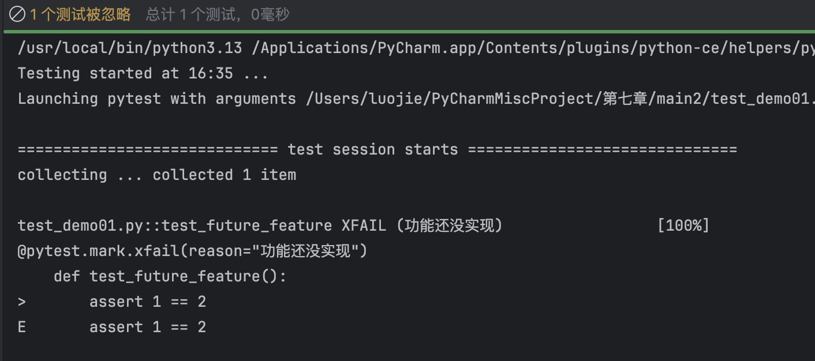Click the "E" error marker
This screenshot has height=361, width=815.
click(22, 327)
